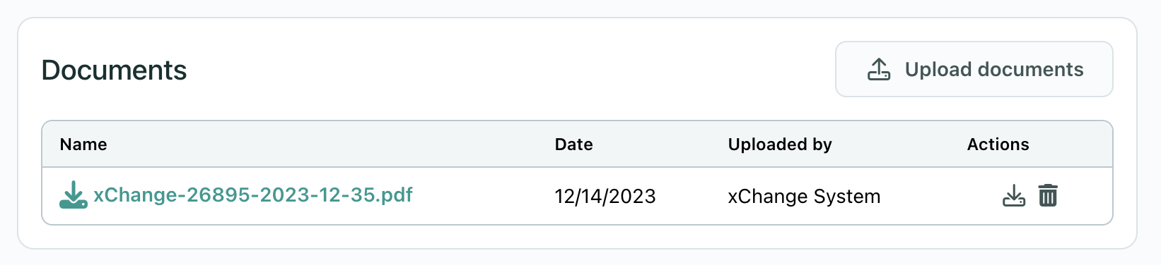Select the xChange System uploader cell
The width and height of the screenshot is (1161, 265).
(804, 196)
